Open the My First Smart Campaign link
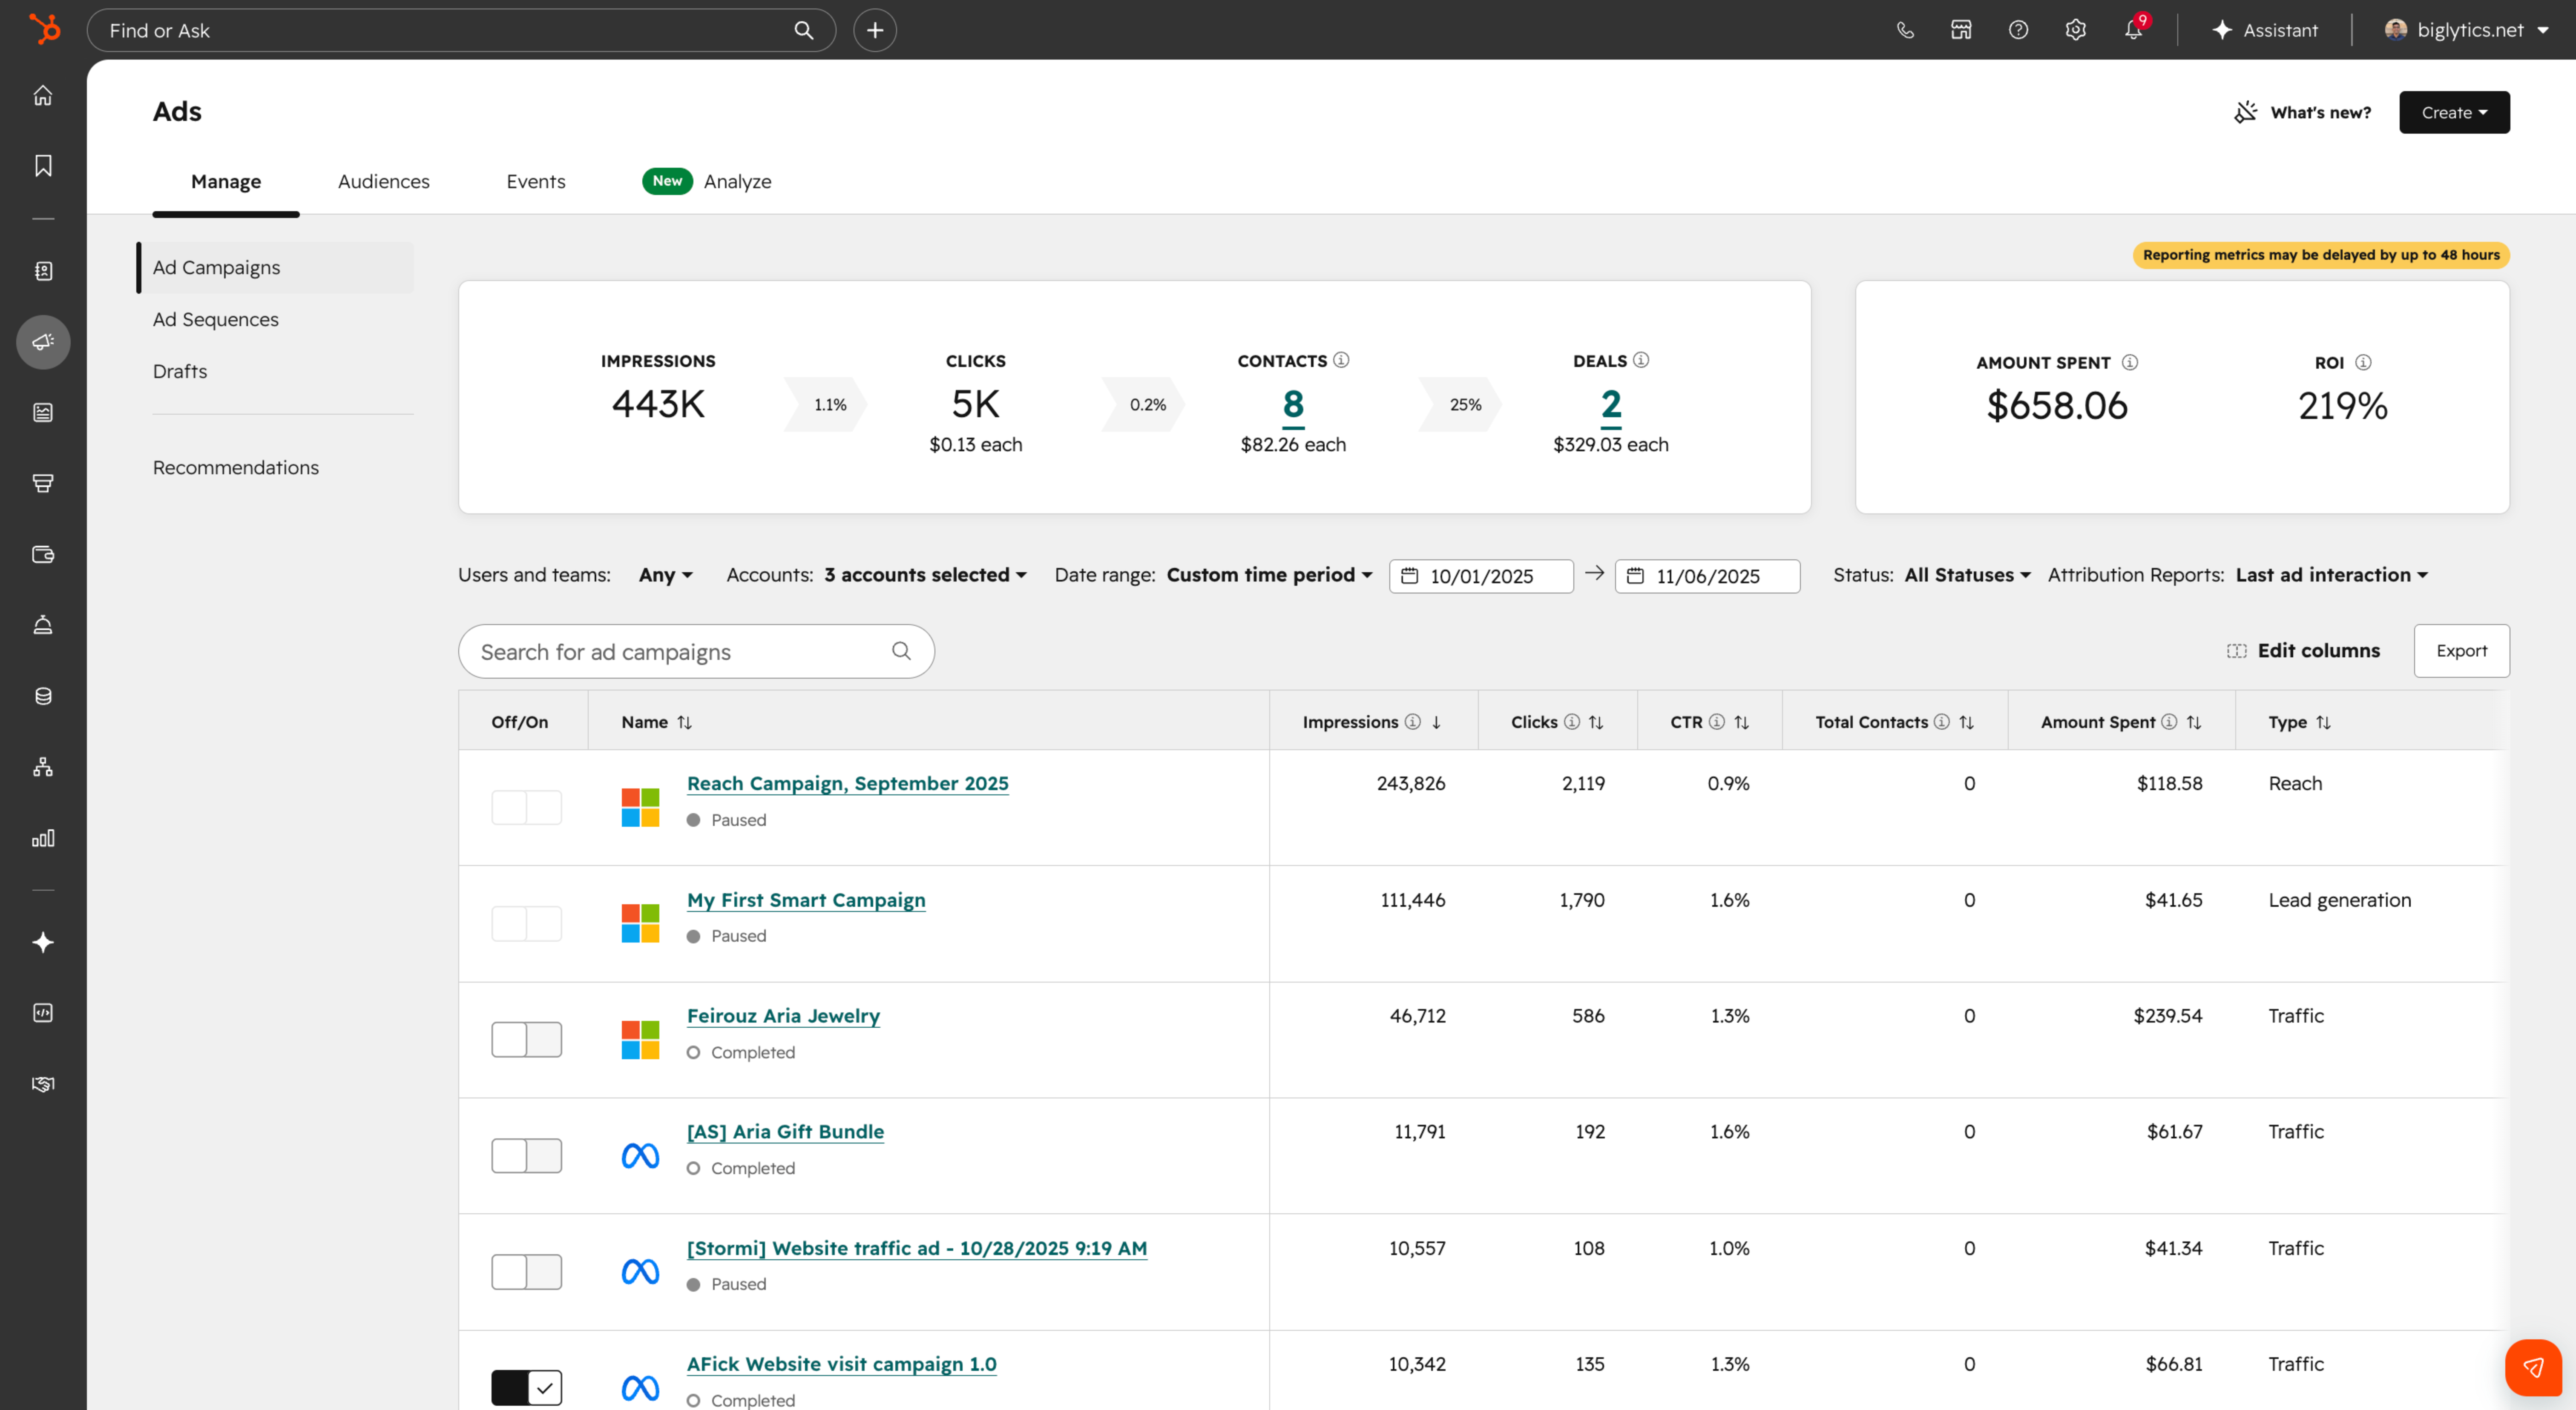The width and height of the screenshot is (2576, 1410). tap(806, 900)
